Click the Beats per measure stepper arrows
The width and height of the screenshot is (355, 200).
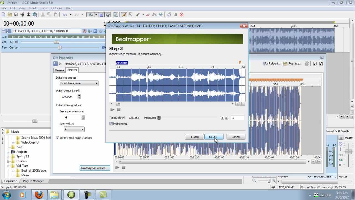(x=83, y=117)
